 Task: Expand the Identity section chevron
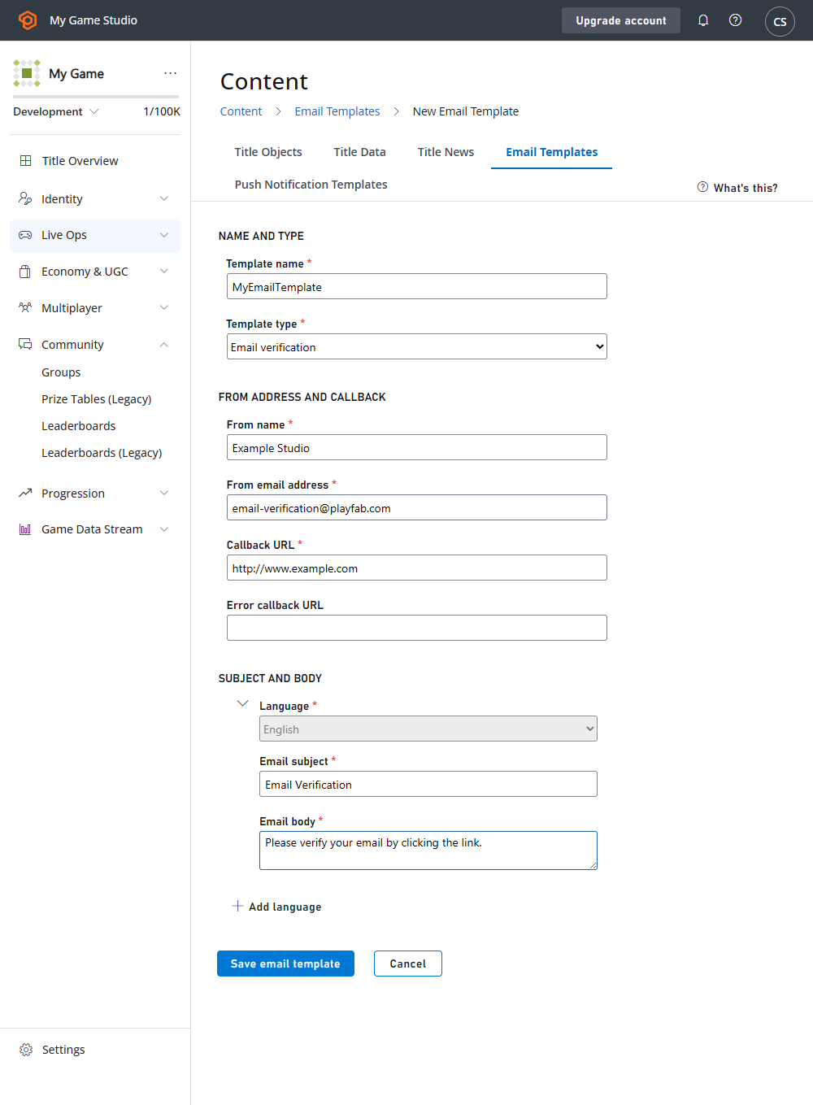164,198
